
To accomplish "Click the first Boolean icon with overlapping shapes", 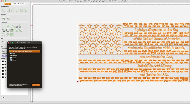I will (4, 18).
